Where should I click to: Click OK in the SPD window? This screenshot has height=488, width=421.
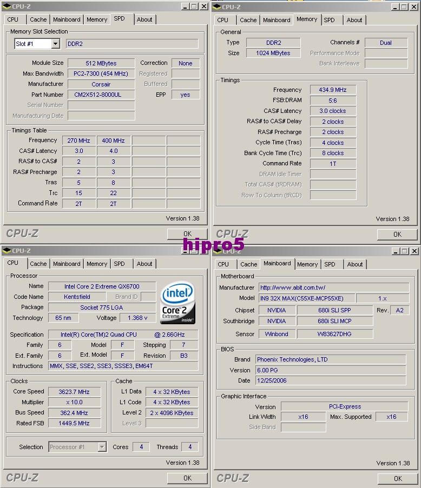pyautogui.click(x=187, y=234)
